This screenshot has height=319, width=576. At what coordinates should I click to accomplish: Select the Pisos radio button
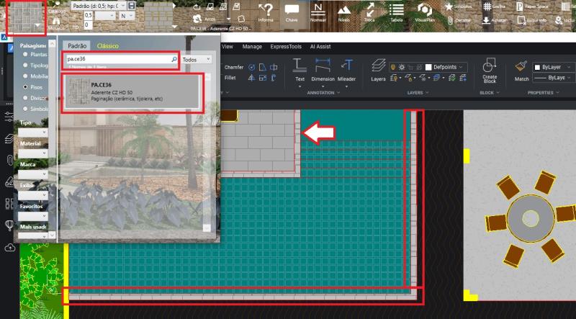point(27,86)
